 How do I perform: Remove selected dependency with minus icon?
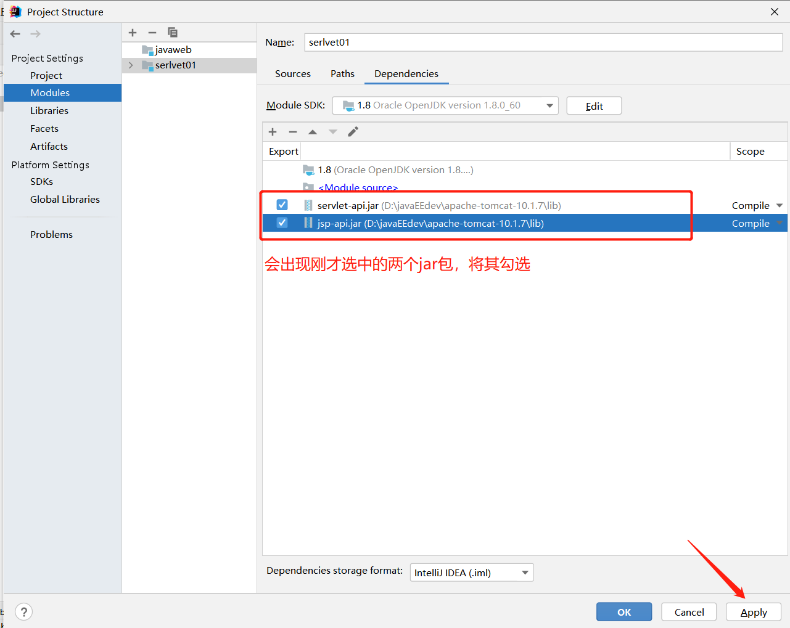click(293, 132)
